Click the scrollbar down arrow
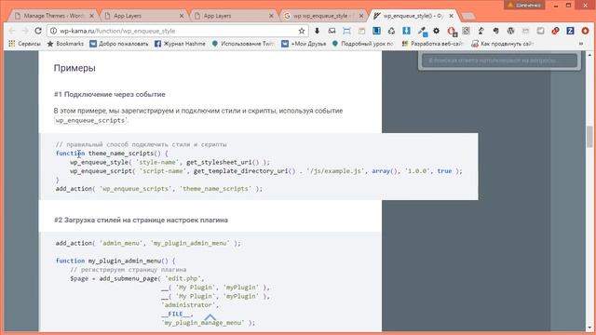This screenshot has width=596, height=335. (589, 328)
